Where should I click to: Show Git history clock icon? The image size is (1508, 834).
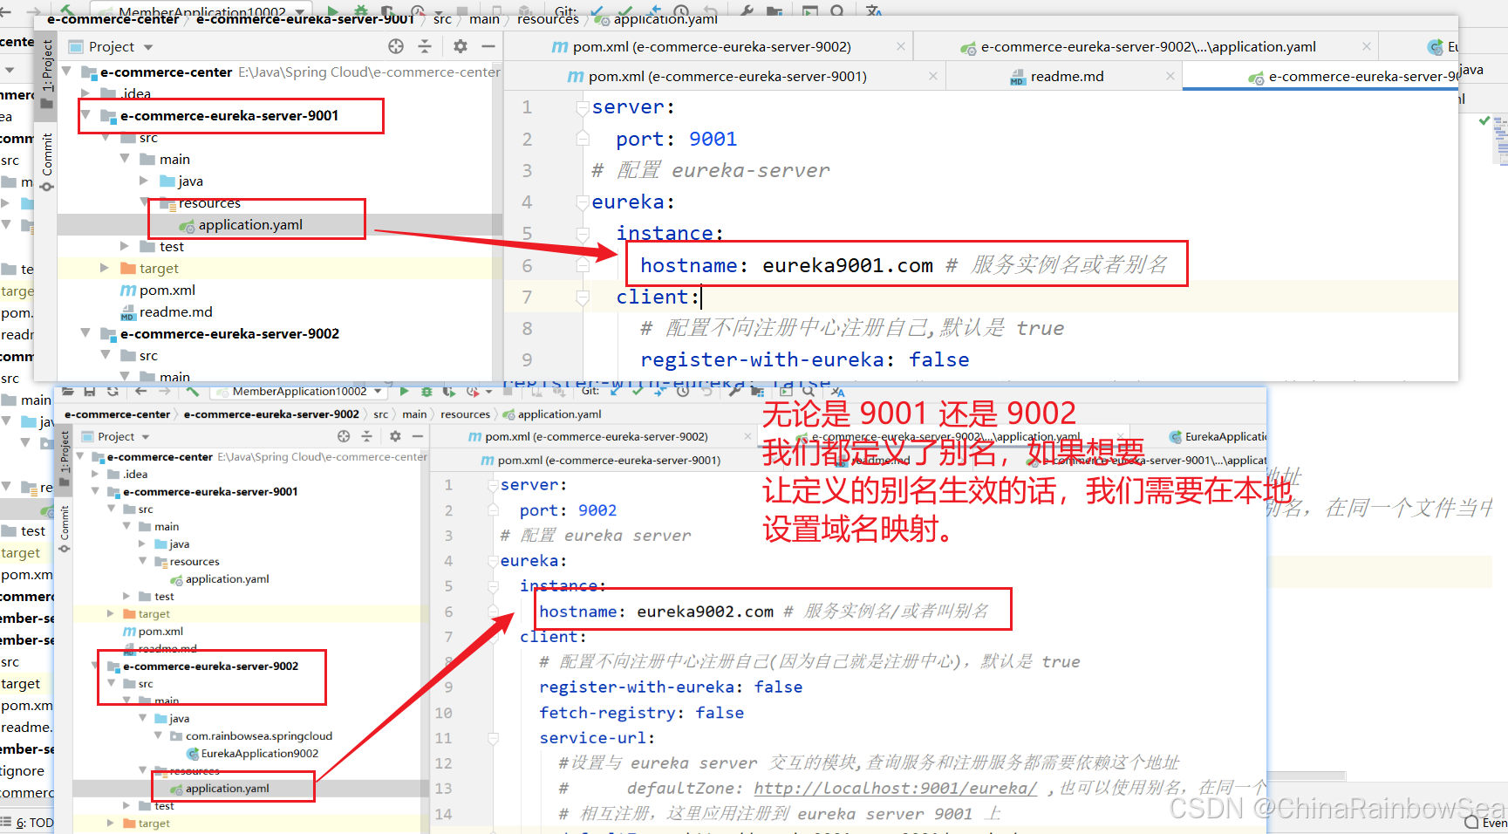682,392
